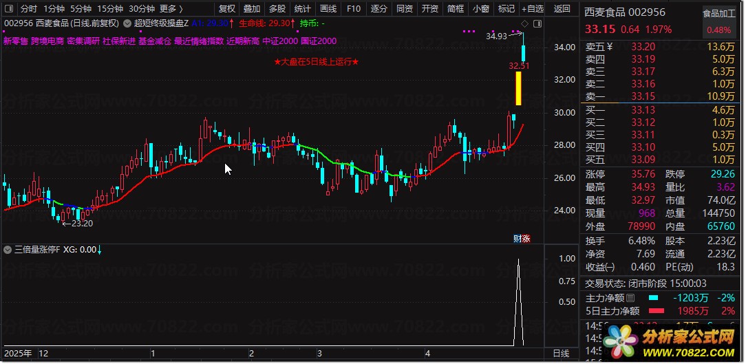Toggle the 小窗 mini window
This screenshot has width=746, height=364.
coord(481,8)
